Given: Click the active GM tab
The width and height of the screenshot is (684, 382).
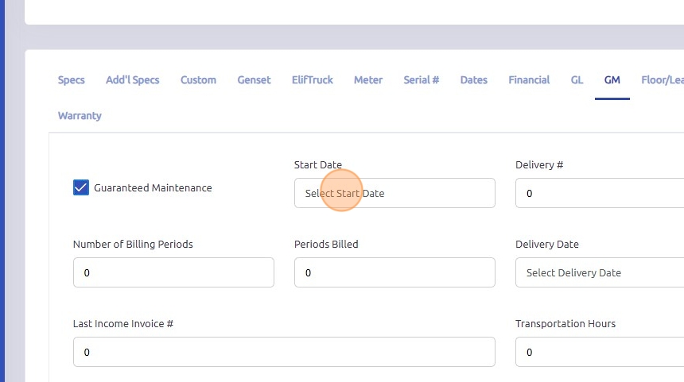Looking at the screenshot, I should coord(612,80).
